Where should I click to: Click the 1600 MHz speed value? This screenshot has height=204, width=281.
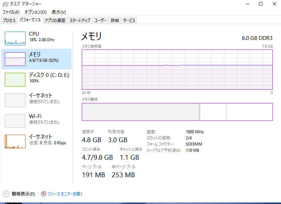[195, 132]
